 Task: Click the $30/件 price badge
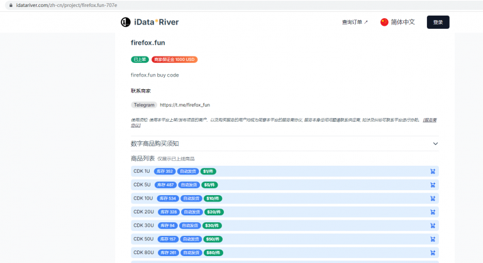click(x=212, y=225)
